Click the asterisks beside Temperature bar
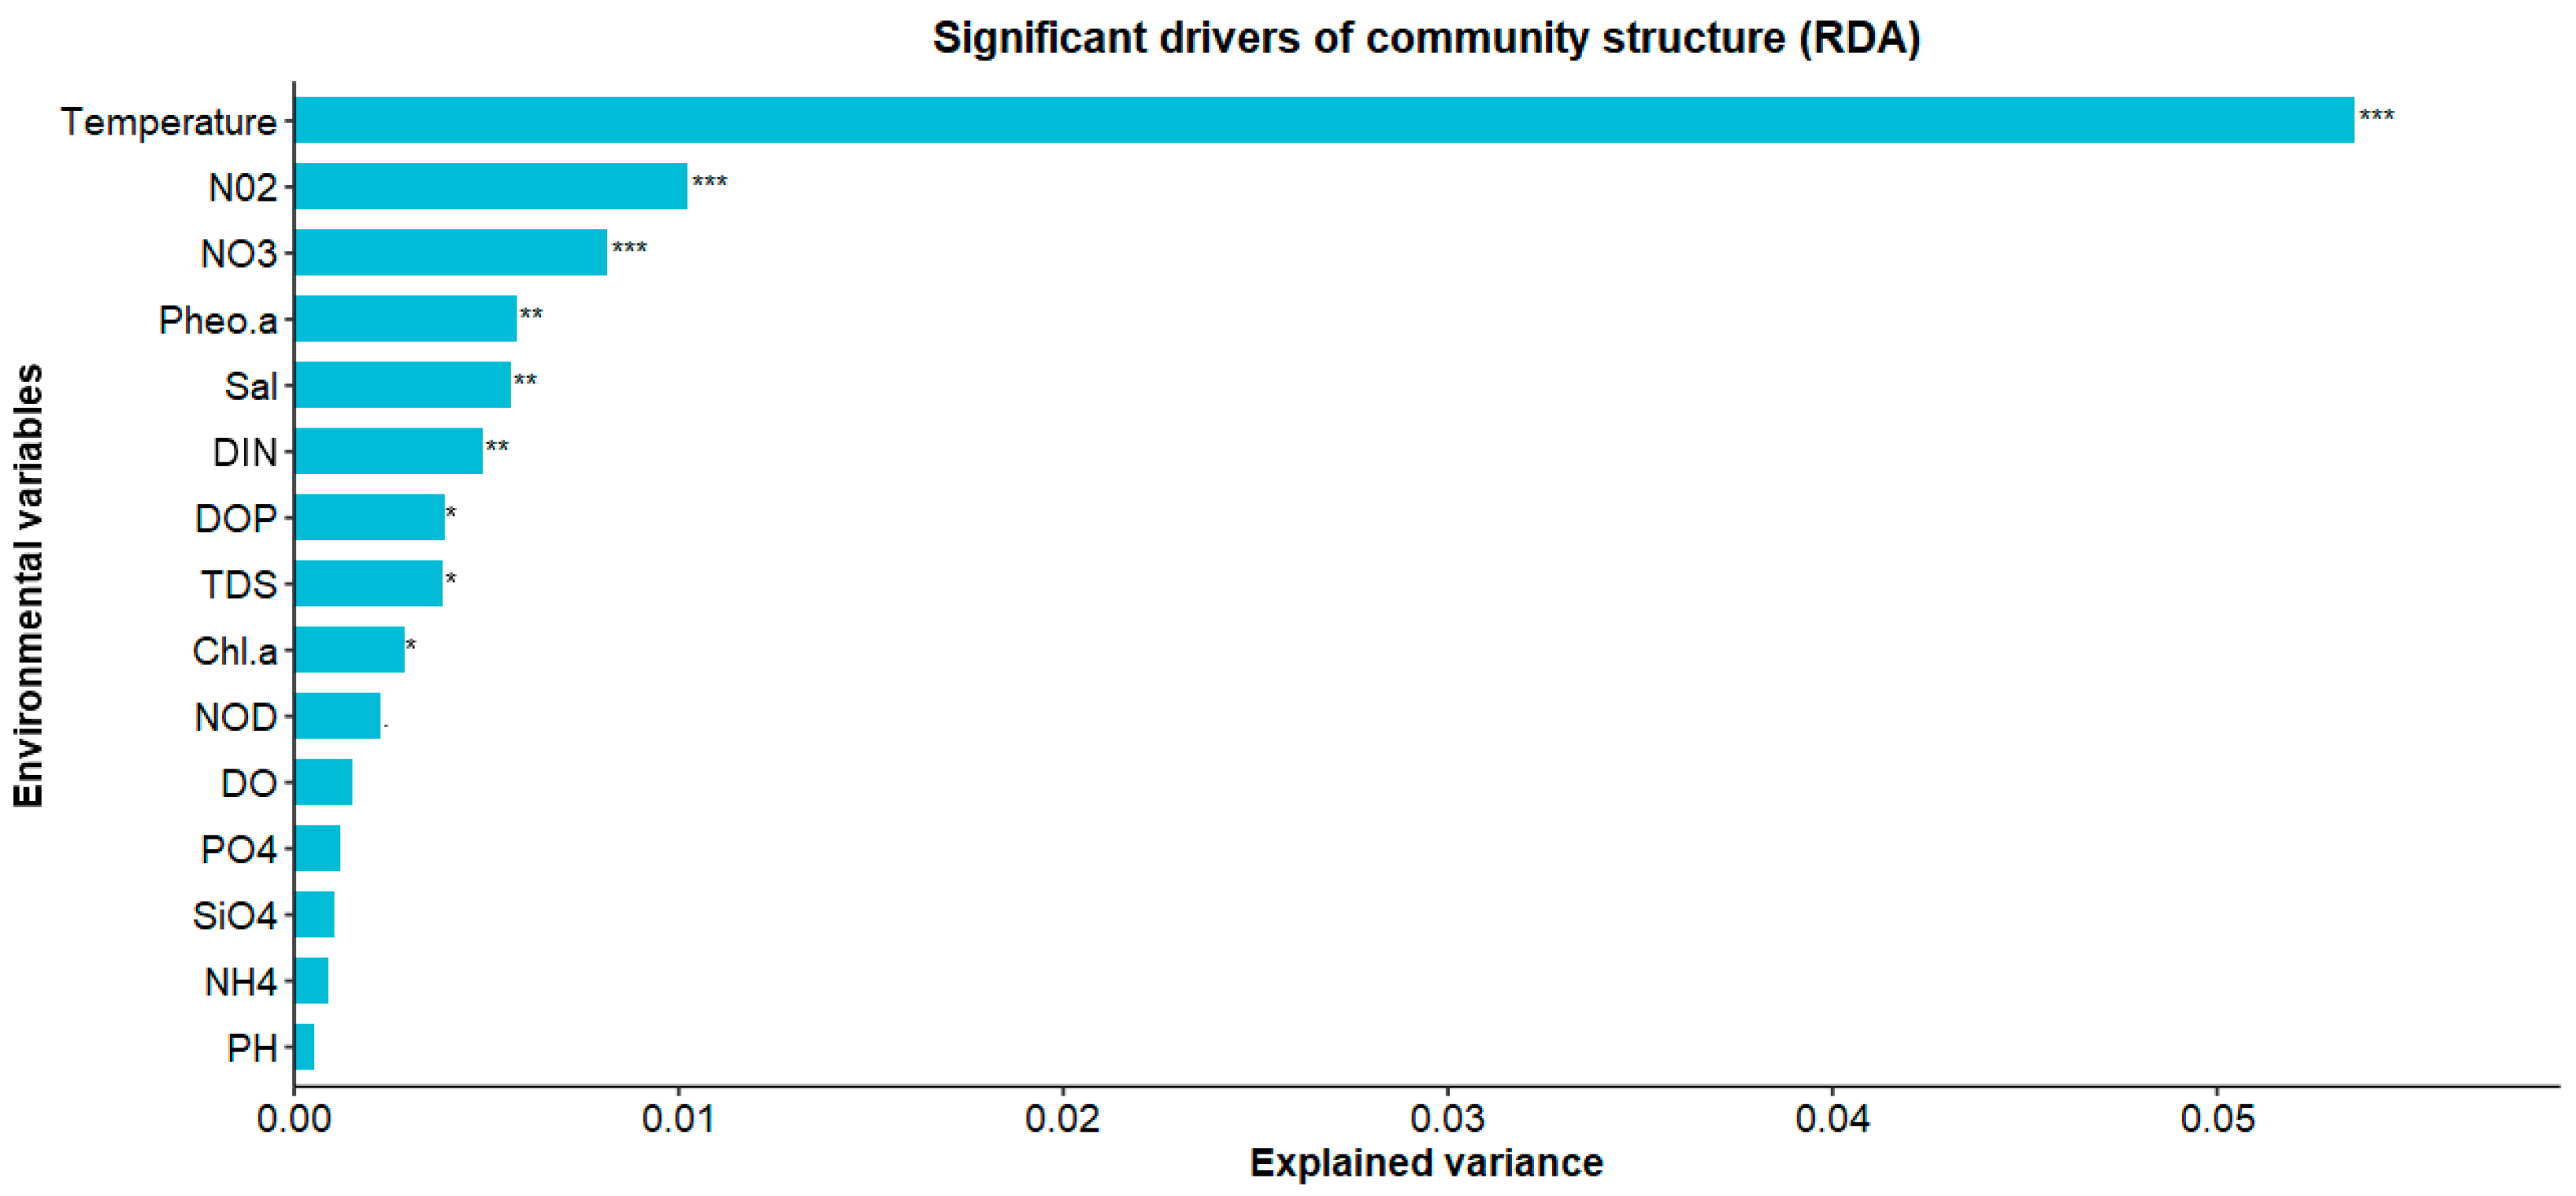Viewport: 2576px width, 1196px height. tap(2376, 116)
